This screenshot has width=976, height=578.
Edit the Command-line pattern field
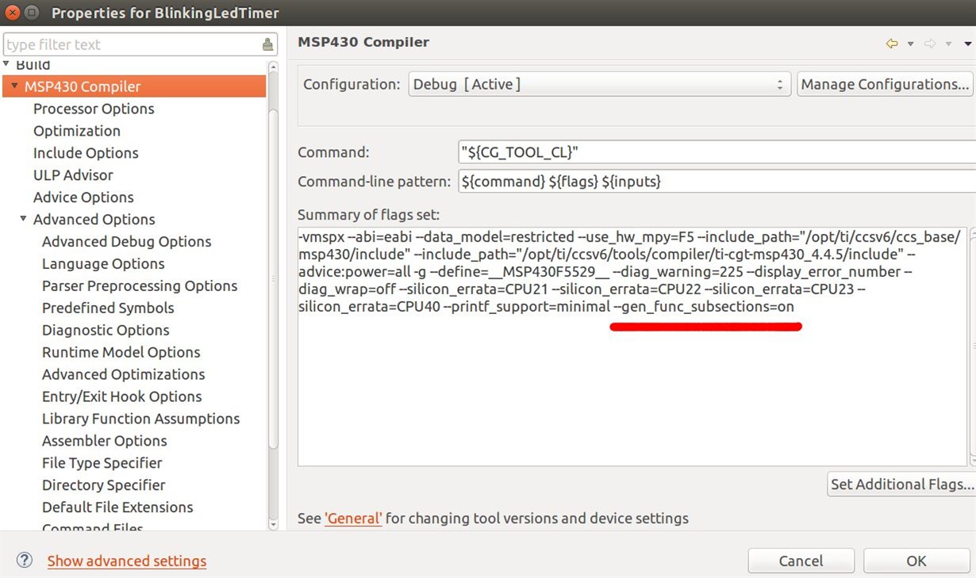point(717,182)
